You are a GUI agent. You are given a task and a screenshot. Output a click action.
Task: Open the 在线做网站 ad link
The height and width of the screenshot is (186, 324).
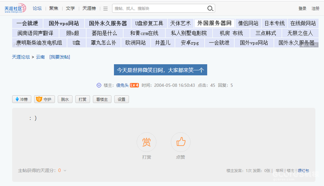point(303,23)
